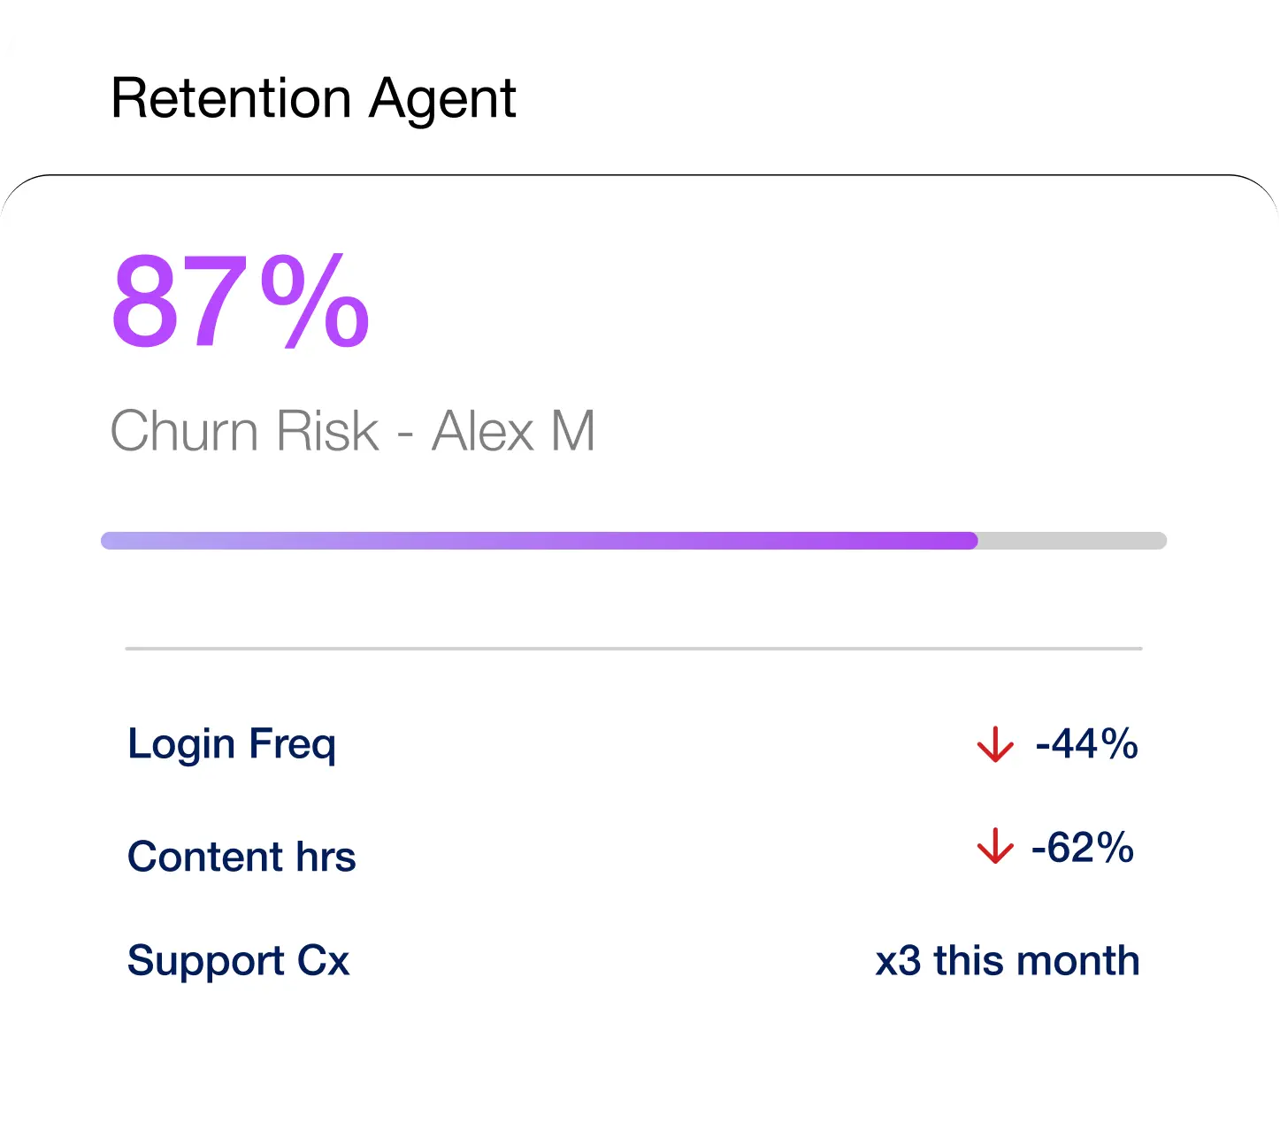Click the name Alex M
Viewport: 1280px width, 1123px height.
pos(513,431)
